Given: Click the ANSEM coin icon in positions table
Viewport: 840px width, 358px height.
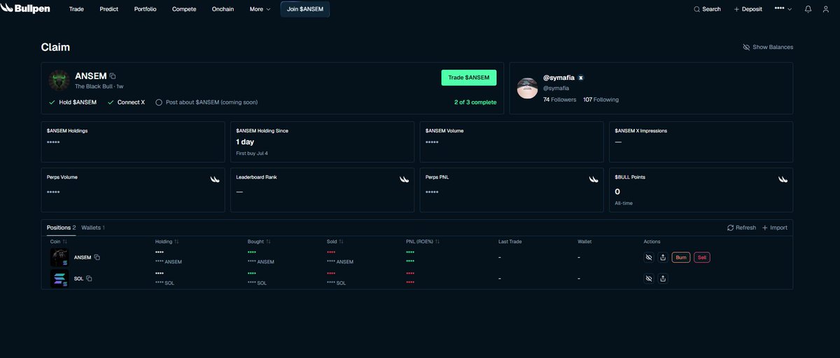Looking at the screenshot, I should point(59,257).
